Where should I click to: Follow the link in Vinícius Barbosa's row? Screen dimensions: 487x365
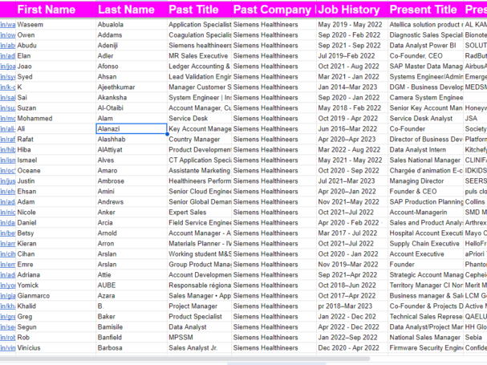click(x=7, y=348)
